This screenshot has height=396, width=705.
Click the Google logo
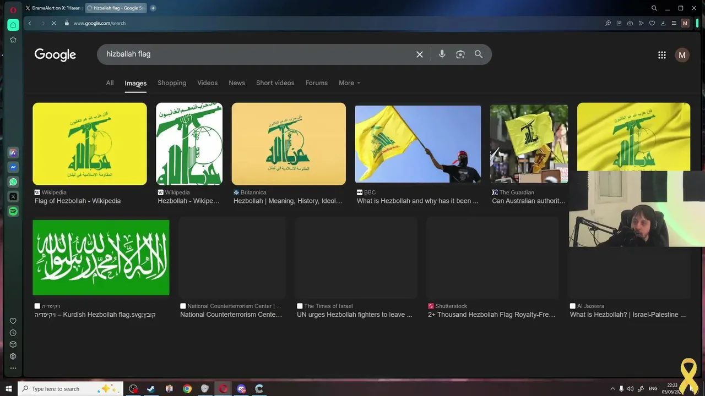tap(55, 54)
